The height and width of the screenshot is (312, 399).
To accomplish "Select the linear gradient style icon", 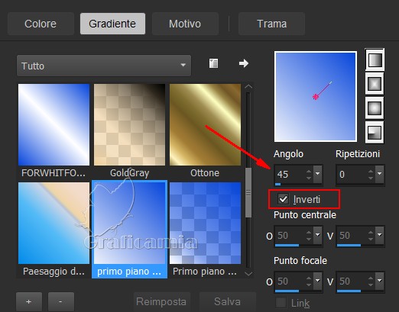I will click(x=375, y=60).
